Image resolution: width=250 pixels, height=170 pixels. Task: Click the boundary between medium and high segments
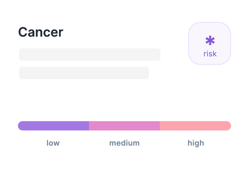(x=160, y=126)
